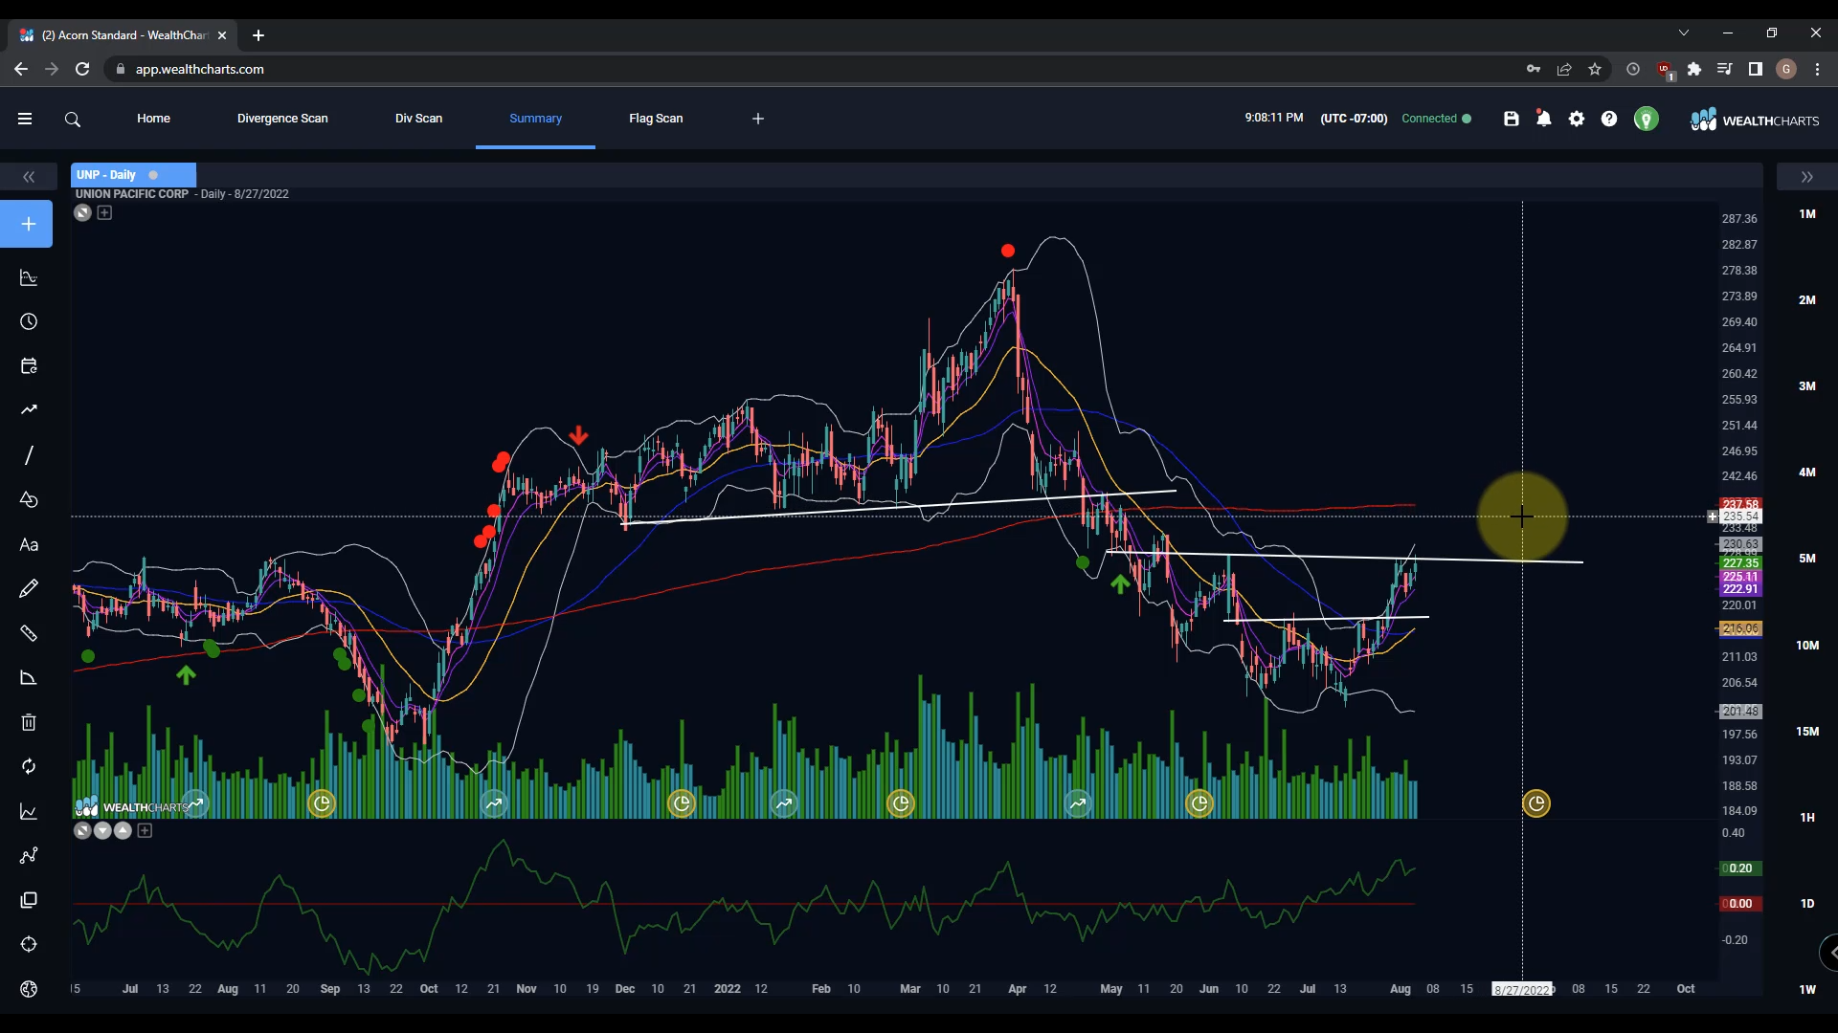Toggle main chart indicator visibility icon
This screenshot has width=1838, height=1033.
(x=82, y=213)
